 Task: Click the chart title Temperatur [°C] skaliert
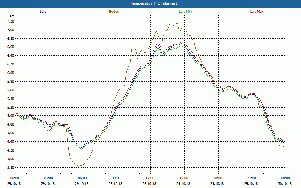(154, 3)
